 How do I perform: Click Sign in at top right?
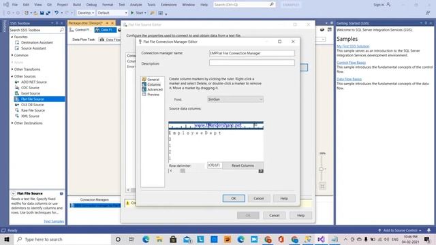pos(381,5)
